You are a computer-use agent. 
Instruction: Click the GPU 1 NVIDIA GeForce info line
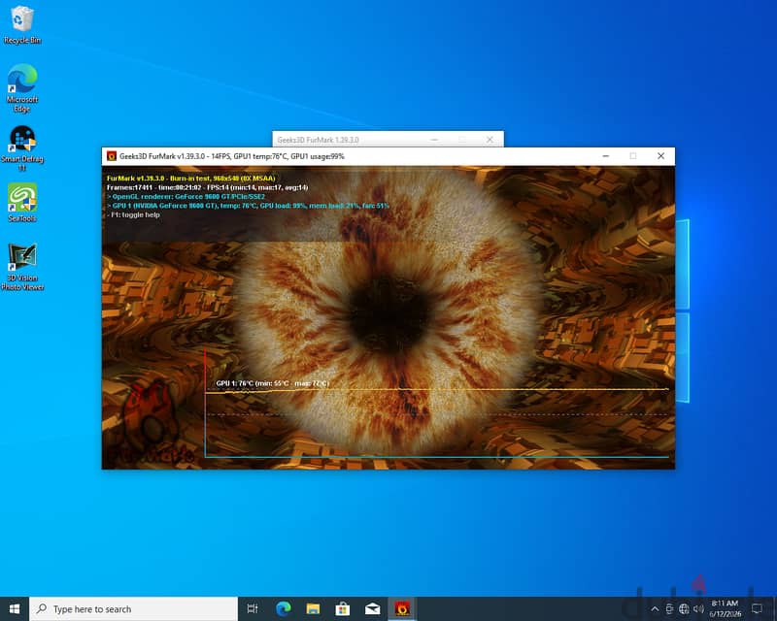[x=248, y=206]
